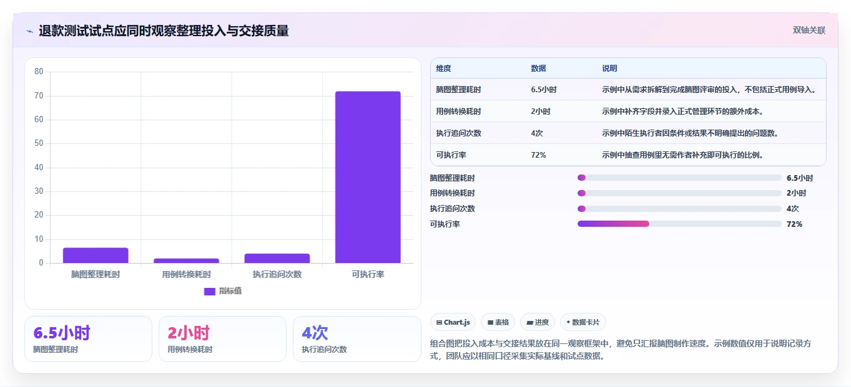The image size is (851, 387).
Task: Open the 4次 执行追问次数 data card
Action: [357, 339]
